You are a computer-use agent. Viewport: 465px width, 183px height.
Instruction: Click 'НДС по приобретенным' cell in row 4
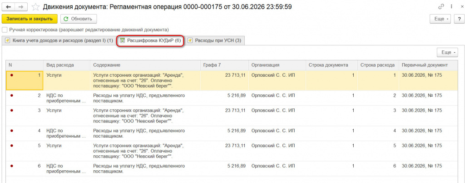point(67,134)
